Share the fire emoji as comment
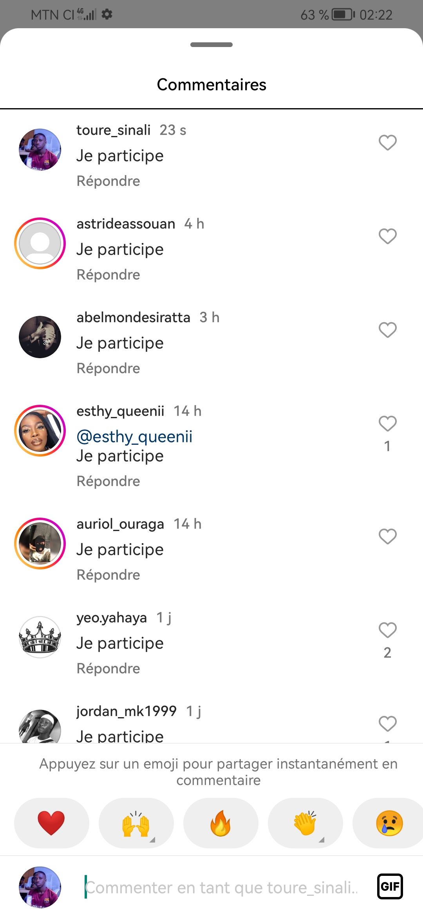Image resolution: width=423 pixels, height=917 pixels. click(x=221, y=823)
